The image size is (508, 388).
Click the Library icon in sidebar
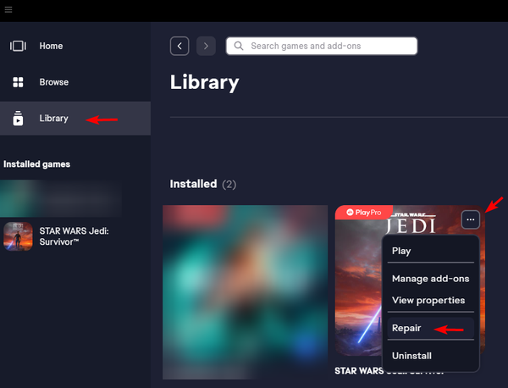point(18,119)
